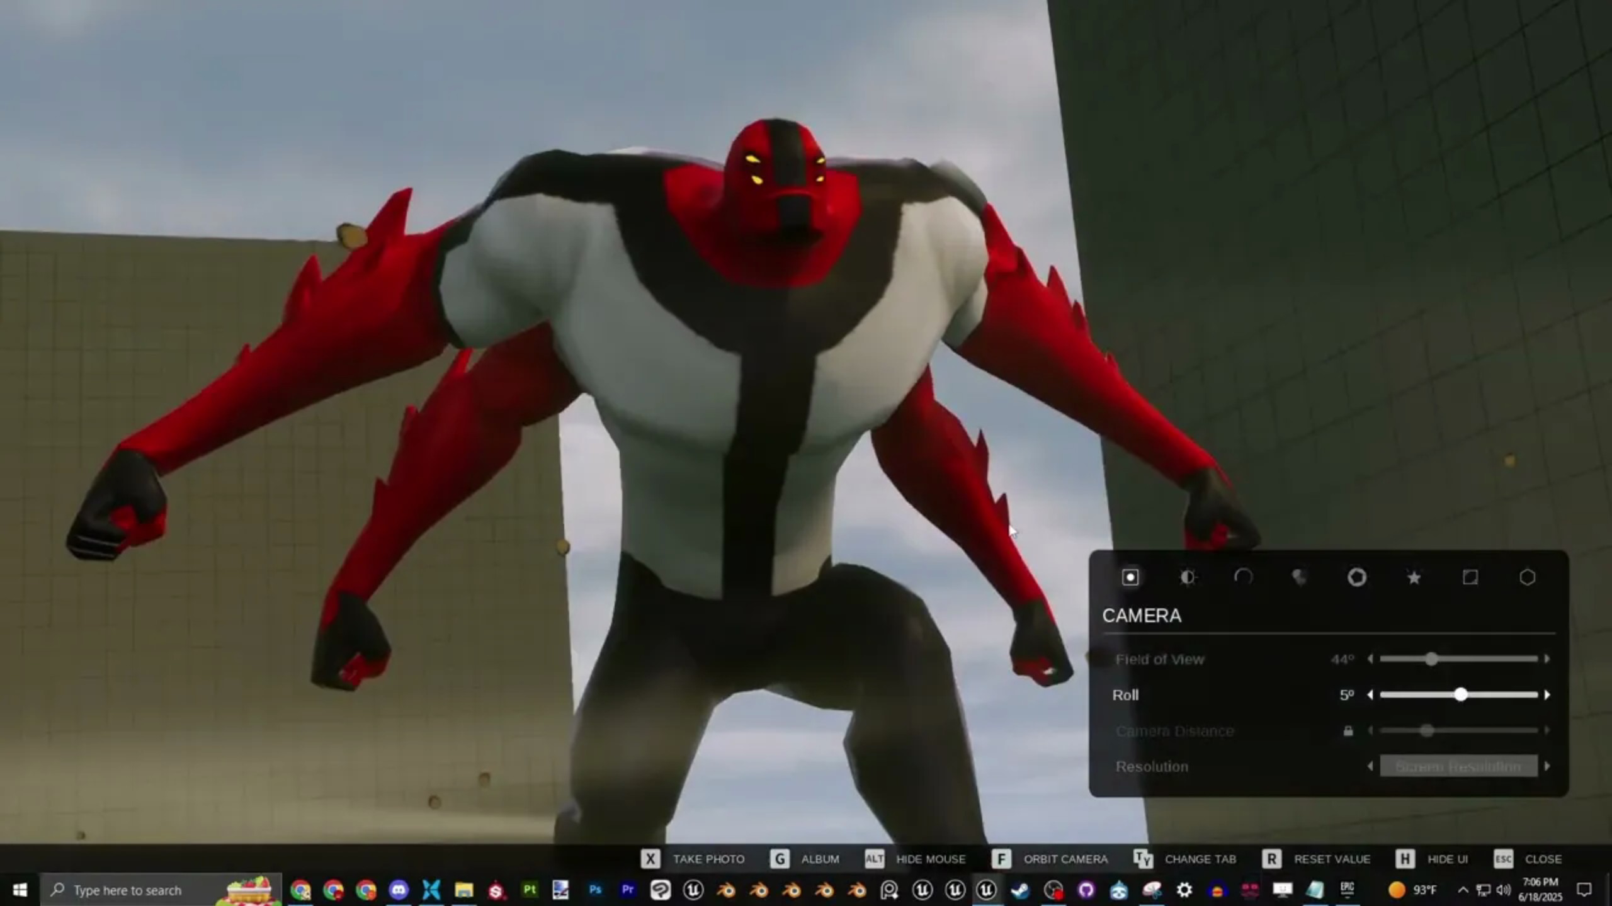Image resolution: width=1612 pixels, height=906 pixels.
Task: Activate Orbit Camera
Action: (x=1065, y=859)
